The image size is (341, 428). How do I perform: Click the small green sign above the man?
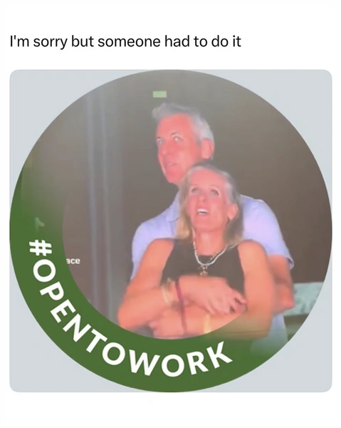pyautogui.click(x=159, y=94)
